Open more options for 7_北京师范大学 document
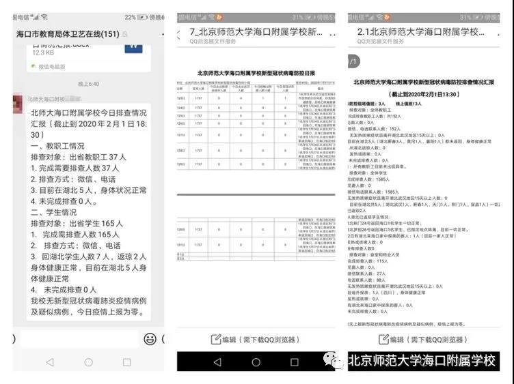The height and width of the screenshot is (384, 514). [x=332, y=34]
